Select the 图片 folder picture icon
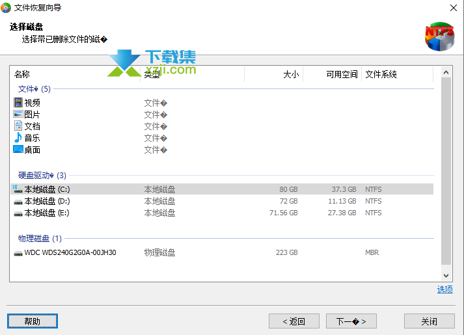 tap(18, 114)
